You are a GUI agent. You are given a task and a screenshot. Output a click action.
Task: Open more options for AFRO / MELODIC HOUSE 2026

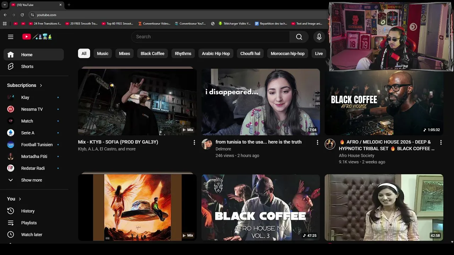(441, 142)
